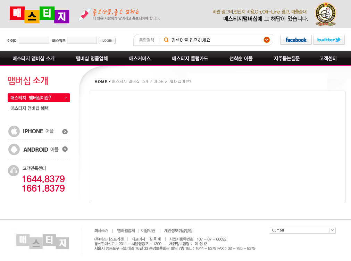Viewport: 351px width, 261px height.
Task: Click arrow next to ANDROID 어플
Action: point(65,149)
